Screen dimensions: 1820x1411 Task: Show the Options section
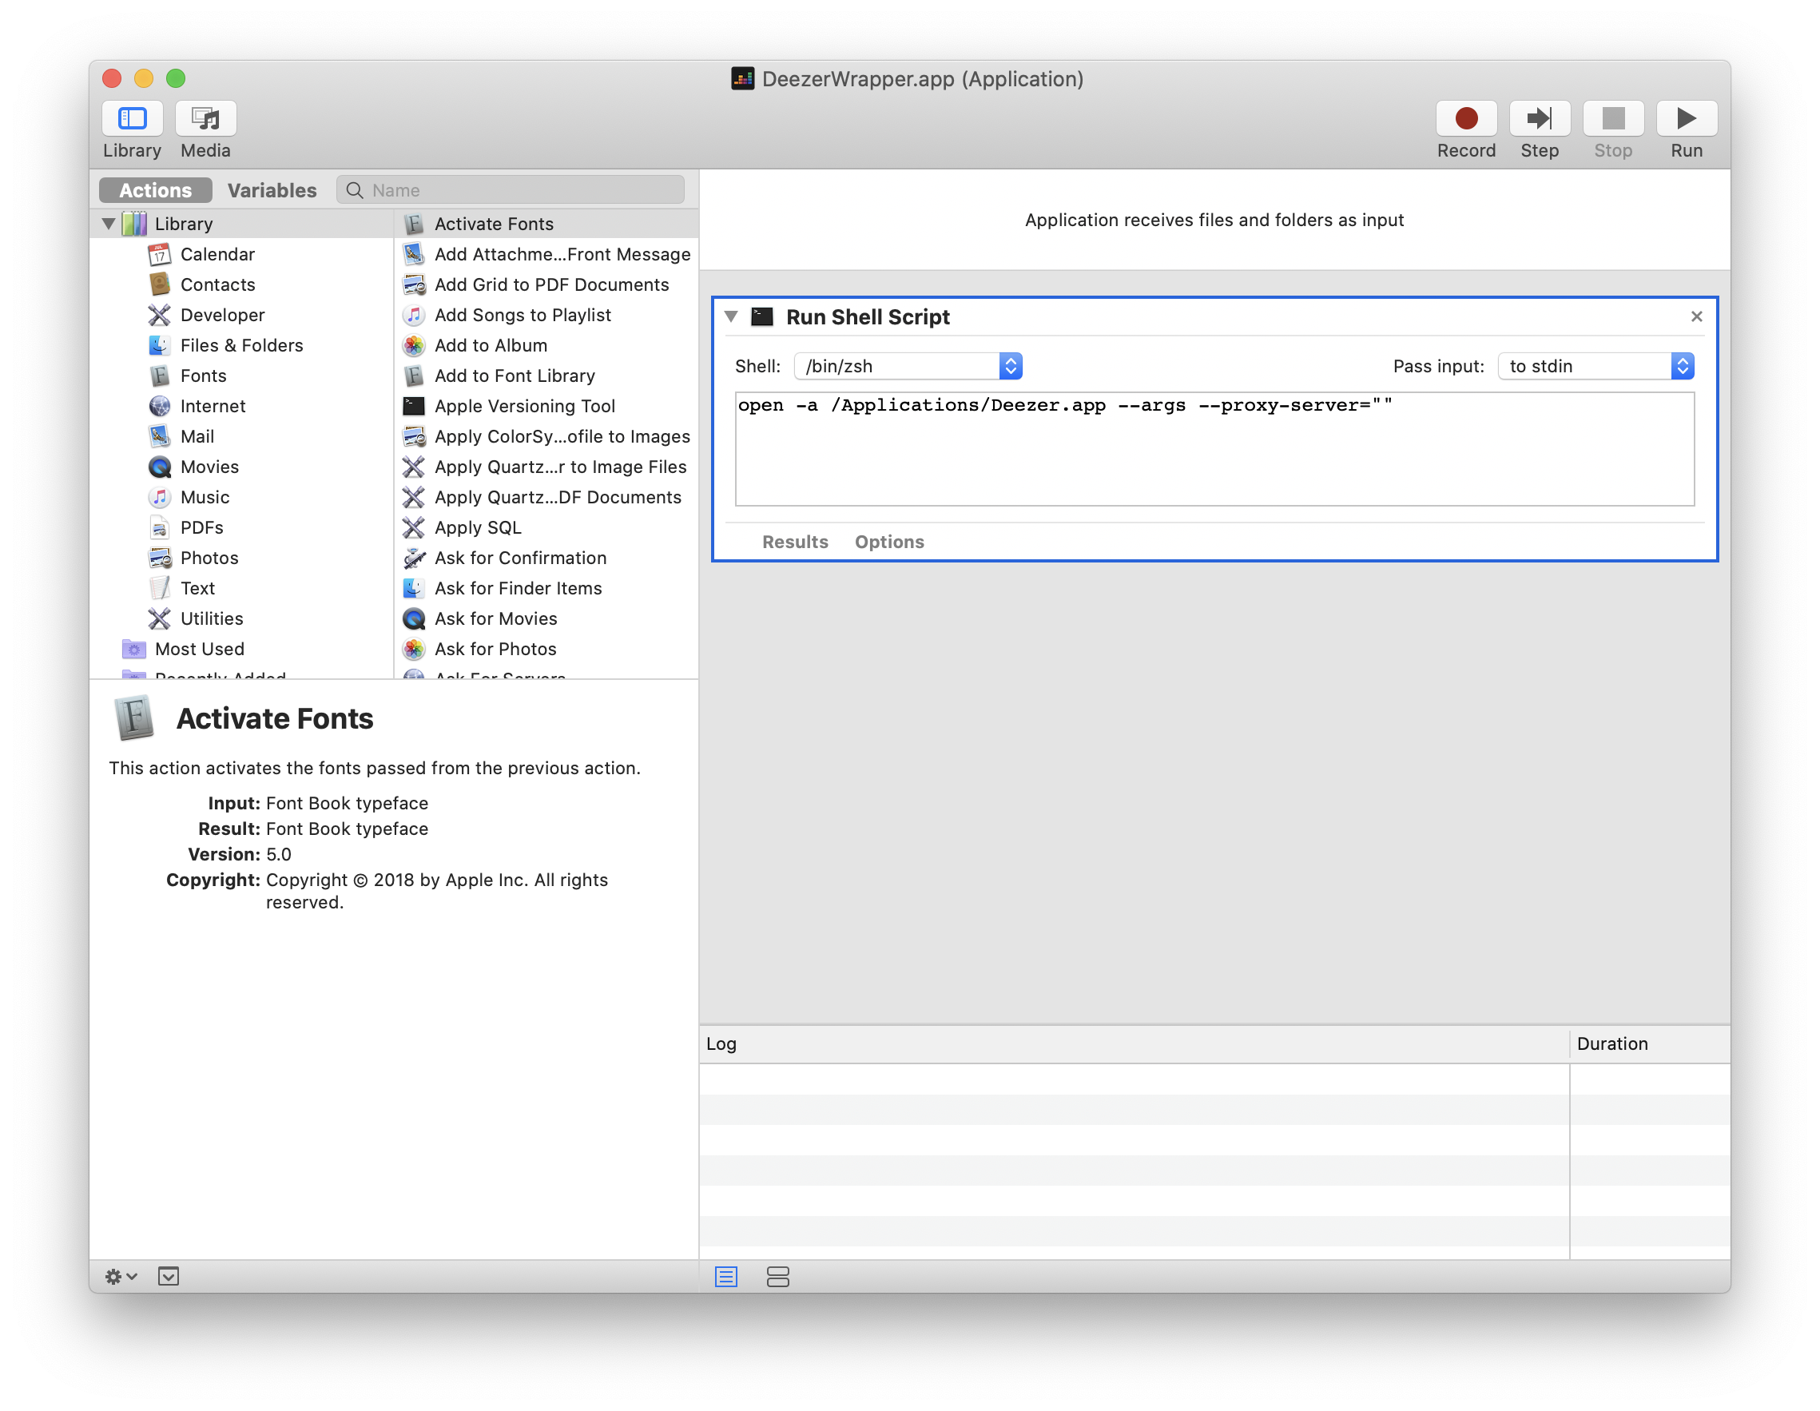click(x=889, y=542)
